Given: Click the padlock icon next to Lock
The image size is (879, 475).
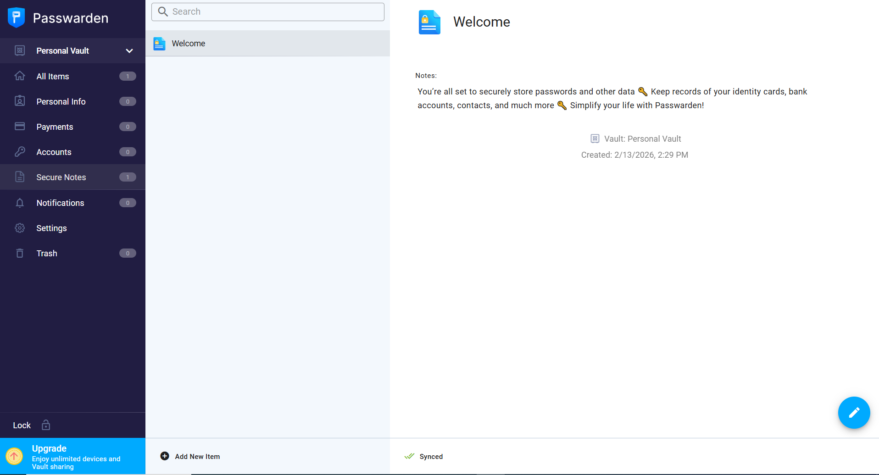Looking at the screenshot, I should (x=46, y=425).
